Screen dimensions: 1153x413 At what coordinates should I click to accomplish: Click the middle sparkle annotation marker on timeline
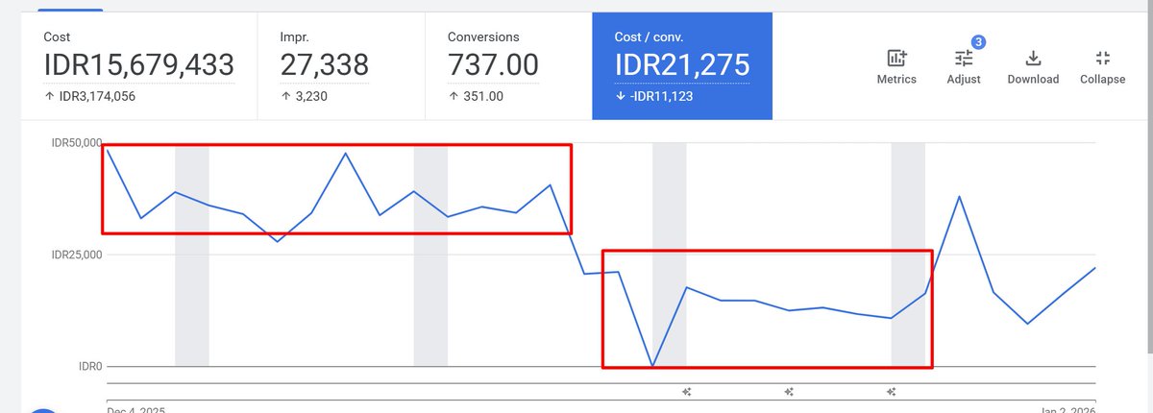789,391
